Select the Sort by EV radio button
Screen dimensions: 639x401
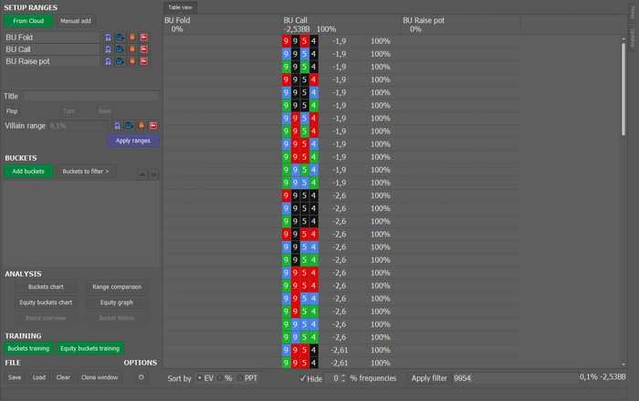[x=200, y=378]
